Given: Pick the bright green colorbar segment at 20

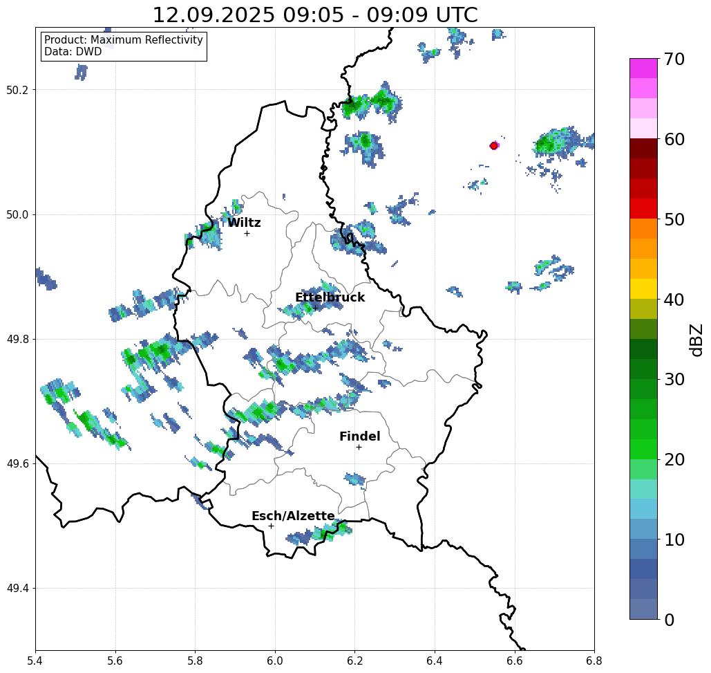Looking at the screenshot, I should tap(643, 450).
